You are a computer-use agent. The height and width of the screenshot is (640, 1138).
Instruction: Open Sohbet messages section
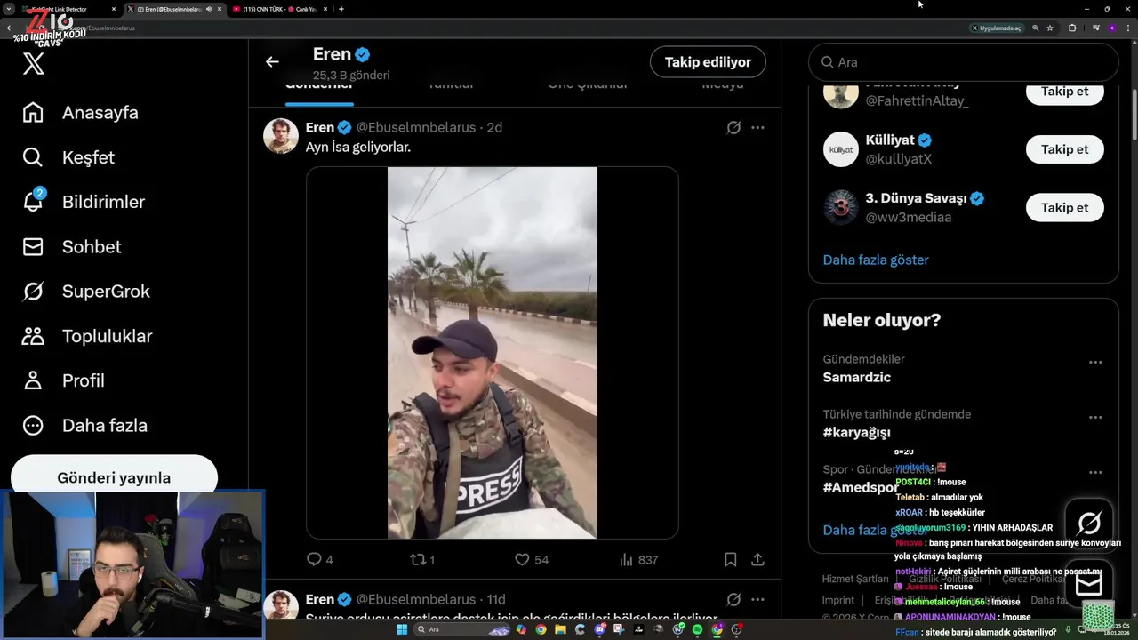(72, 246)
